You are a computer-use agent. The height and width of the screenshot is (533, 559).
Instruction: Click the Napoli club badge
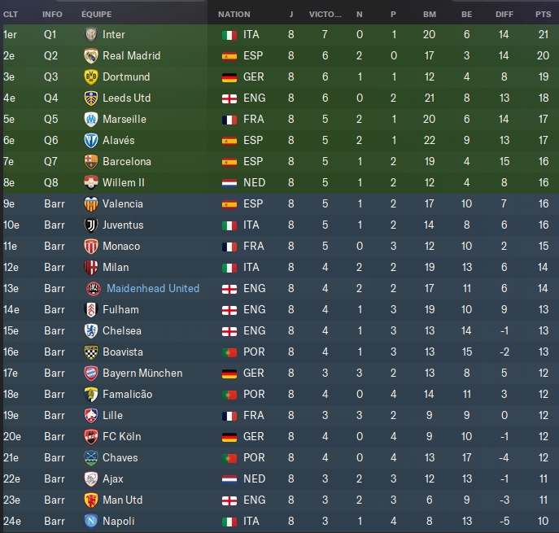[91, 522]
